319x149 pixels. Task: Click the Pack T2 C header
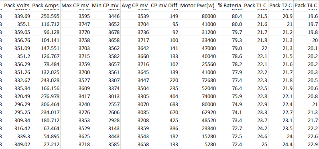pyautogui.click(x=281, y=6)
